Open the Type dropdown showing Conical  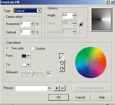tap(39, 11)
